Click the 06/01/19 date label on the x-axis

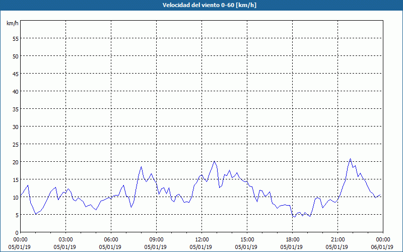click(382, 247)
